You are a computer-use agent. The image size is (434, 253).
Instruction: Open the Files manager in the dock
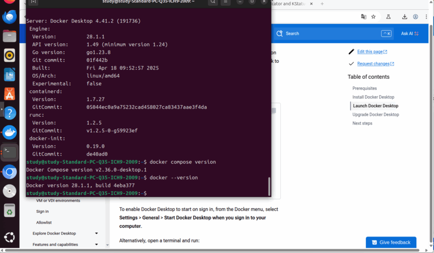tap(9, 36)
